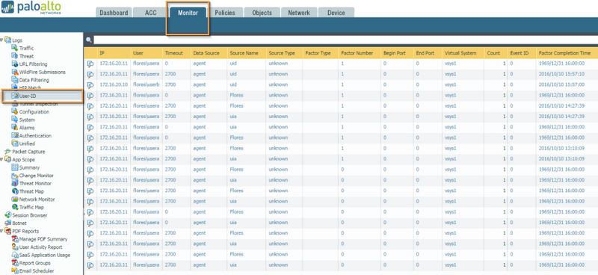Open the Traffic logs icon
Viewport: 598px width, 275px height.
(14, 48)
